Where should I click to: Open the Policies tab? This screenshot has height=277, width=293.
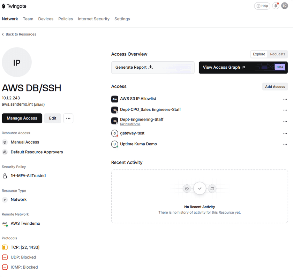point(66,19)
